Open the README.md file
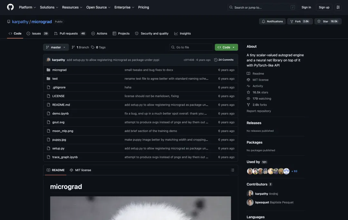 click(61, 105)
